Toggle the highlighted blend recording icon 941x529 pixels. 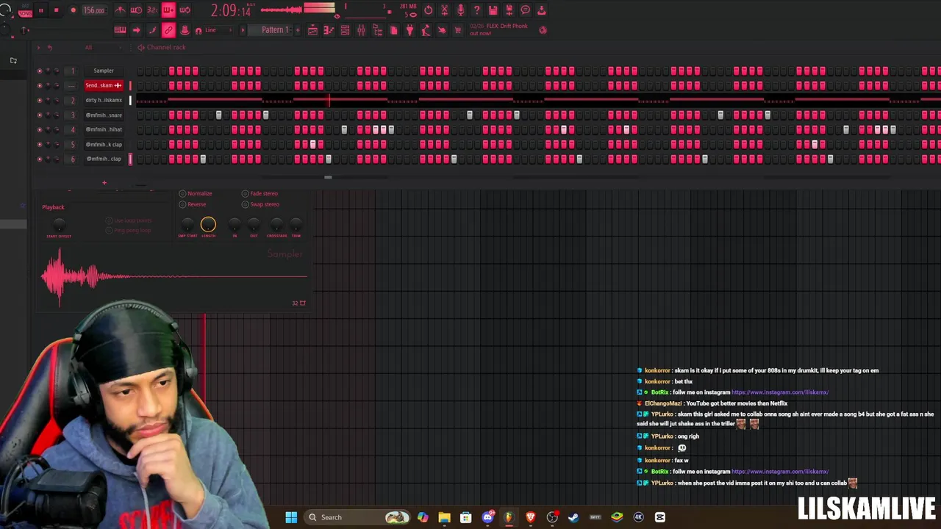[168, 10]
